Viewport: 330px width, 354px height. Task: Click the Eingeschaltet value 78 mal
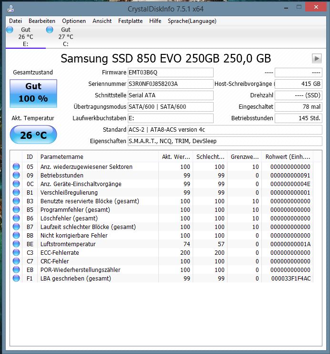(299, 107)
